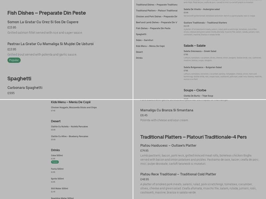266x199 pixels.
Task: Open Fish Dishes in the category sidebar
Action: [153, 29]
